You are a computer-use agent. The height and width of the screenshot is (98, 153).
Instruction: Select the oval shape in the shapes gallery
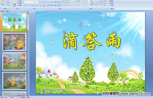pyautogui.click(x=87, y=1)
